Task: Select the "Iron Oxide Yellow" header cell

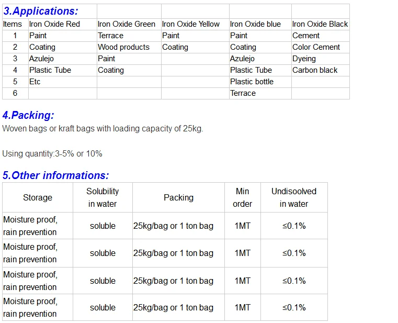Action: coord(191,24)
